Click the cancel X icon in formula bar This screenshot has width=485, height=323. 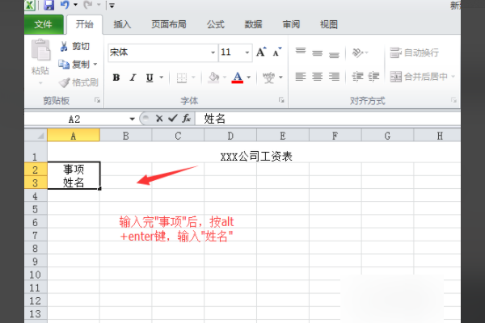(159, 119)
